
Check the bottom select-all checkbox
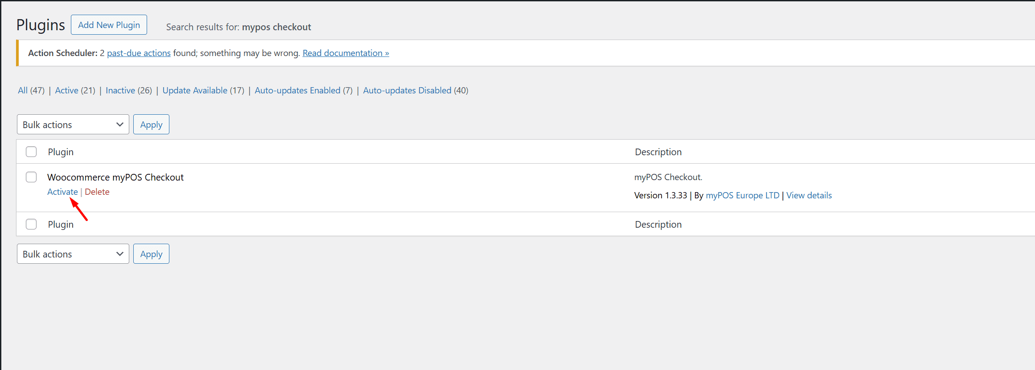tap(31, 224)
